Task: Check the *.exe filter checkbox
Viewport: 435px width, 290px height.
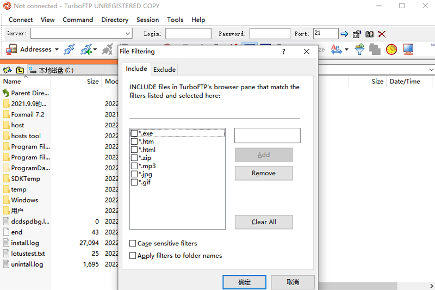Action: tap(134, 133)
